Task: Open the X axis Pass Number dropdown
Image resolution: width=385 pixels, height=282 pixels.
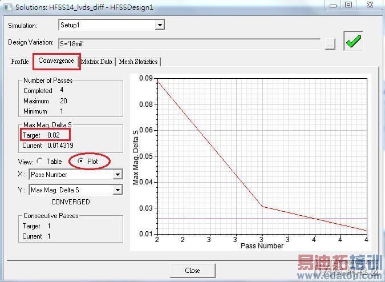Action: coord(117,175)
